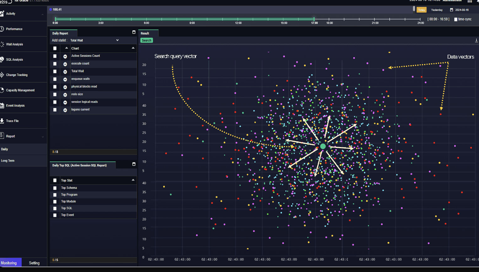Enable the time-sync checkbox

click(456, 19)
